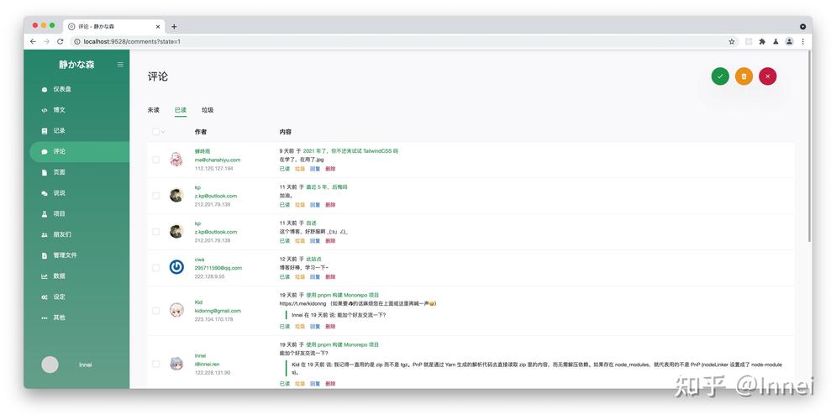This screenshot has height=420, width=836.
Task: Expand the selection dropdown arrow in header
Action: pyautogui.click(x=163, y=132)
